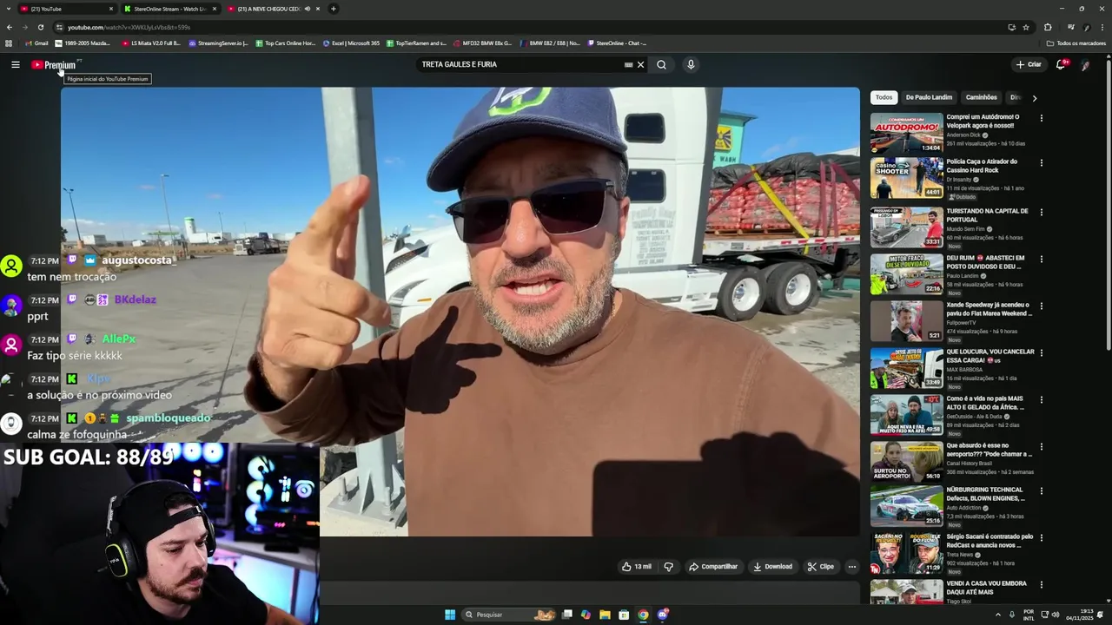1112x625 pixels.
Task: Select the Caminhões filter chip
Action: pos(982,97)
